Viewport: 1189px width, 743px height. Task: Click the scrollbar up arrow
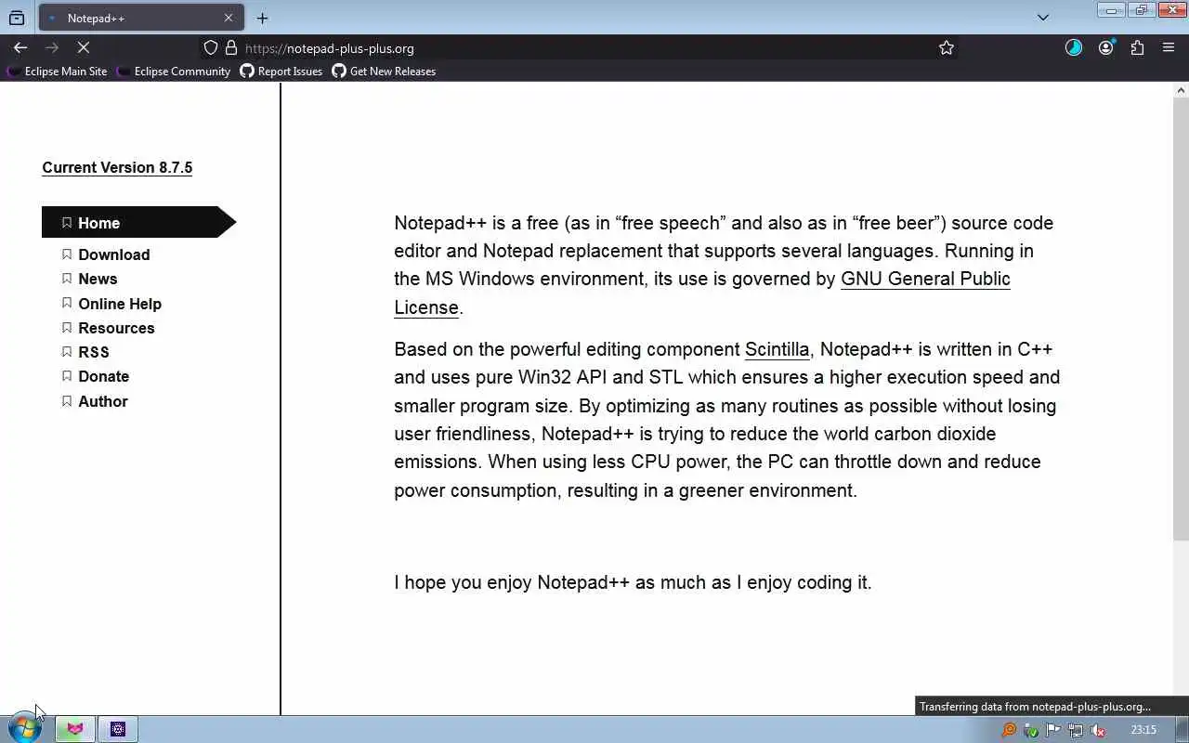[x=1181, y=90]
